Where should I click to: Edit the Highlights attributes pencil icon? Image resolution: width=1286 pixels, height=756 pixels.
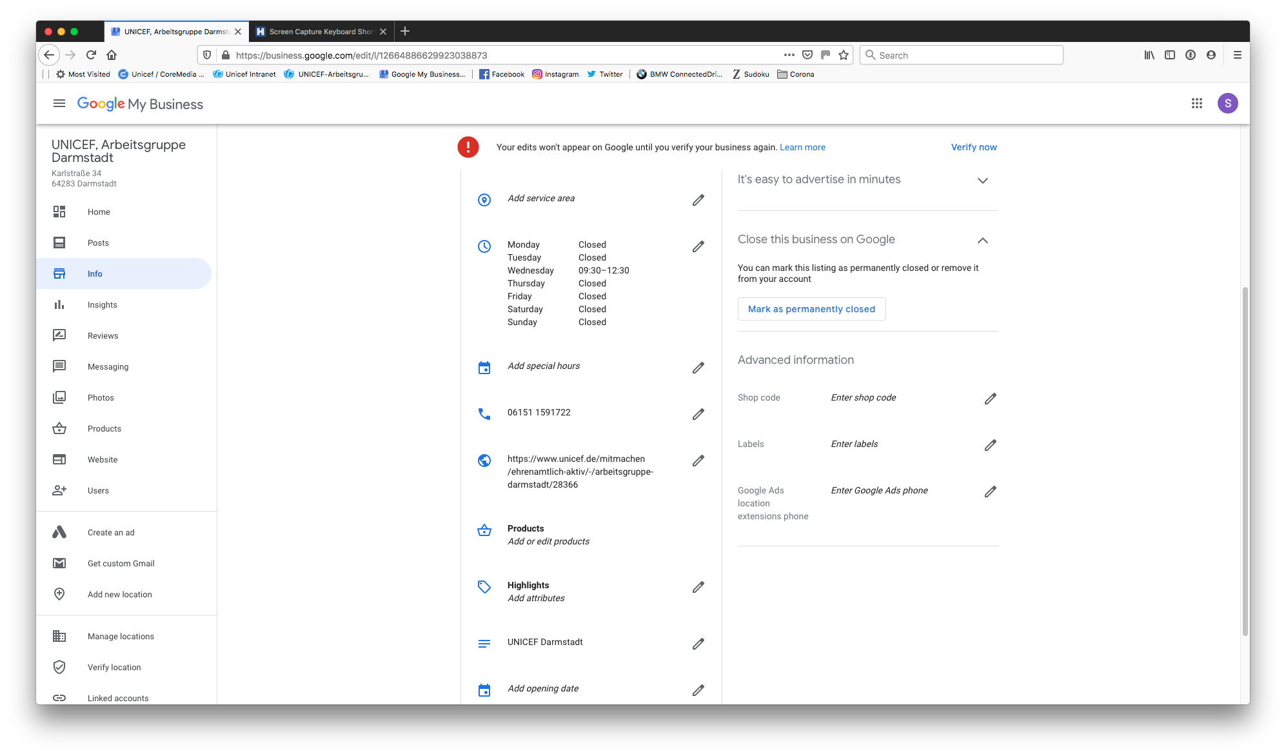698,587
